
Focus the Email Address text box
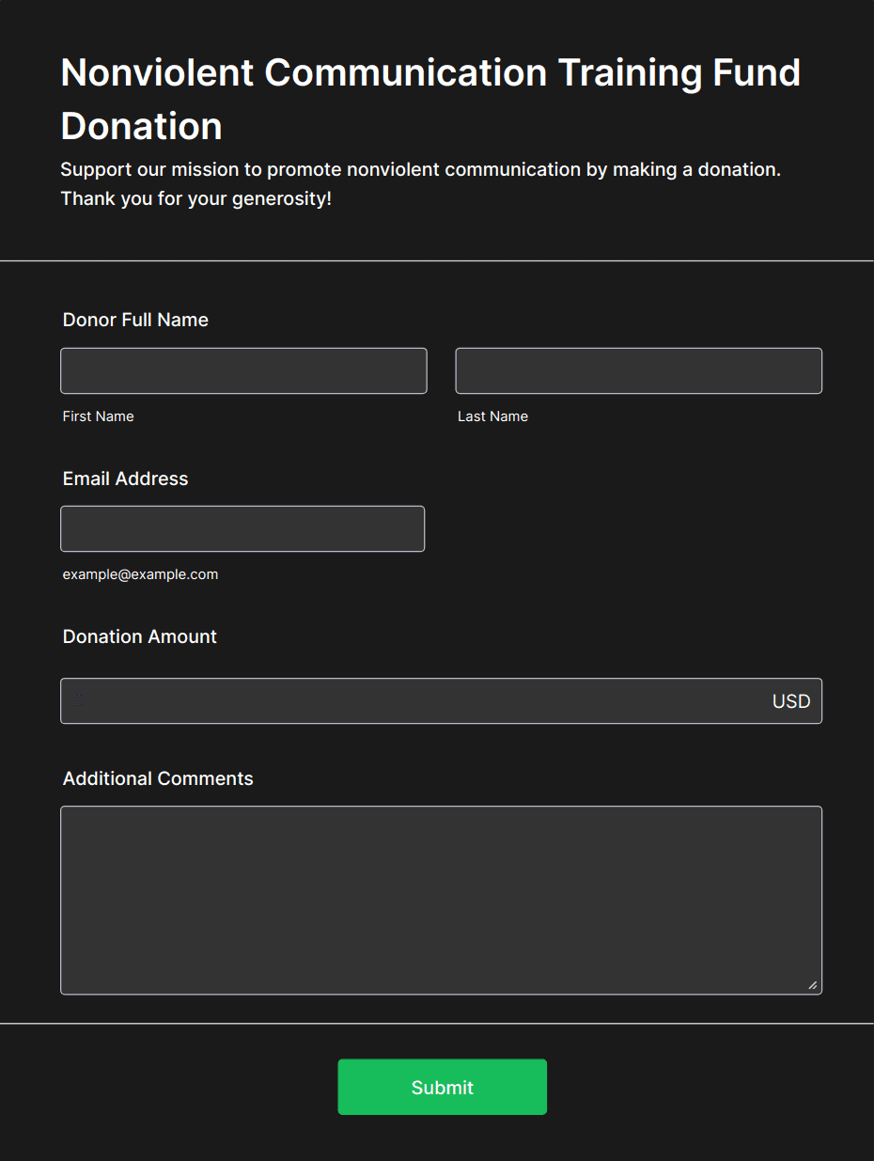pos(242,528)
